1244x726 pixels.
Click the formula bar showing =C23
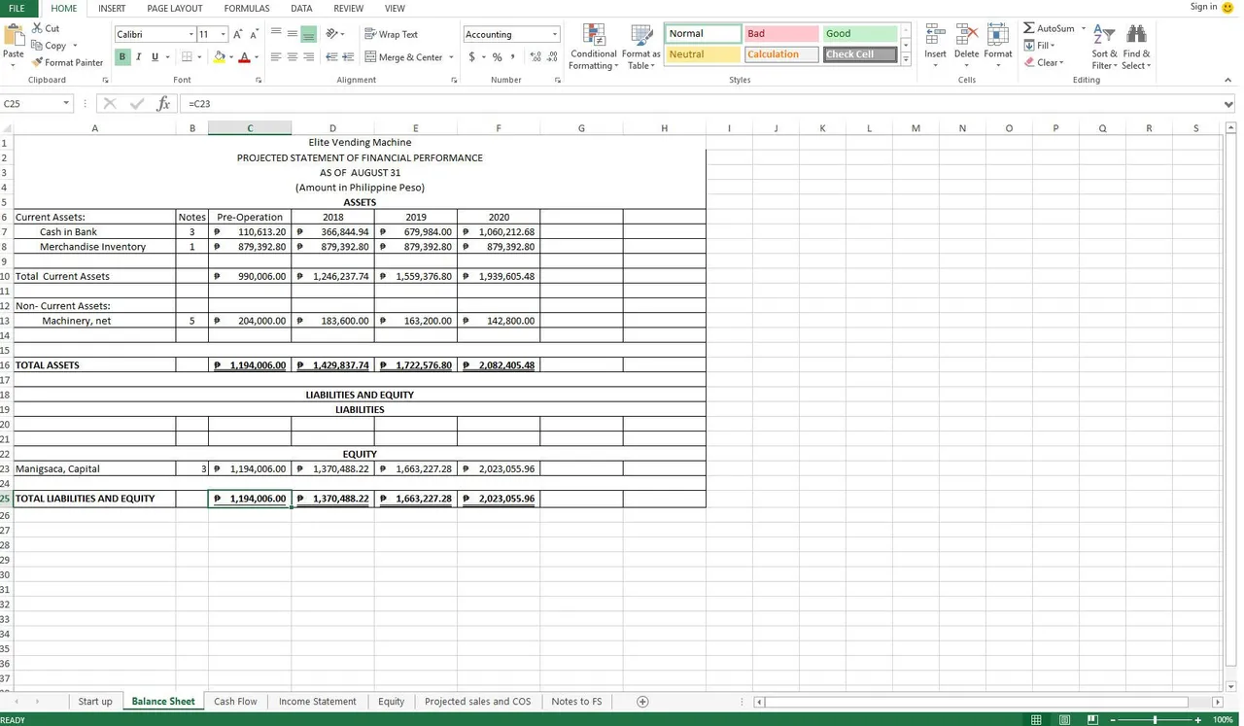tap(700, 103)
